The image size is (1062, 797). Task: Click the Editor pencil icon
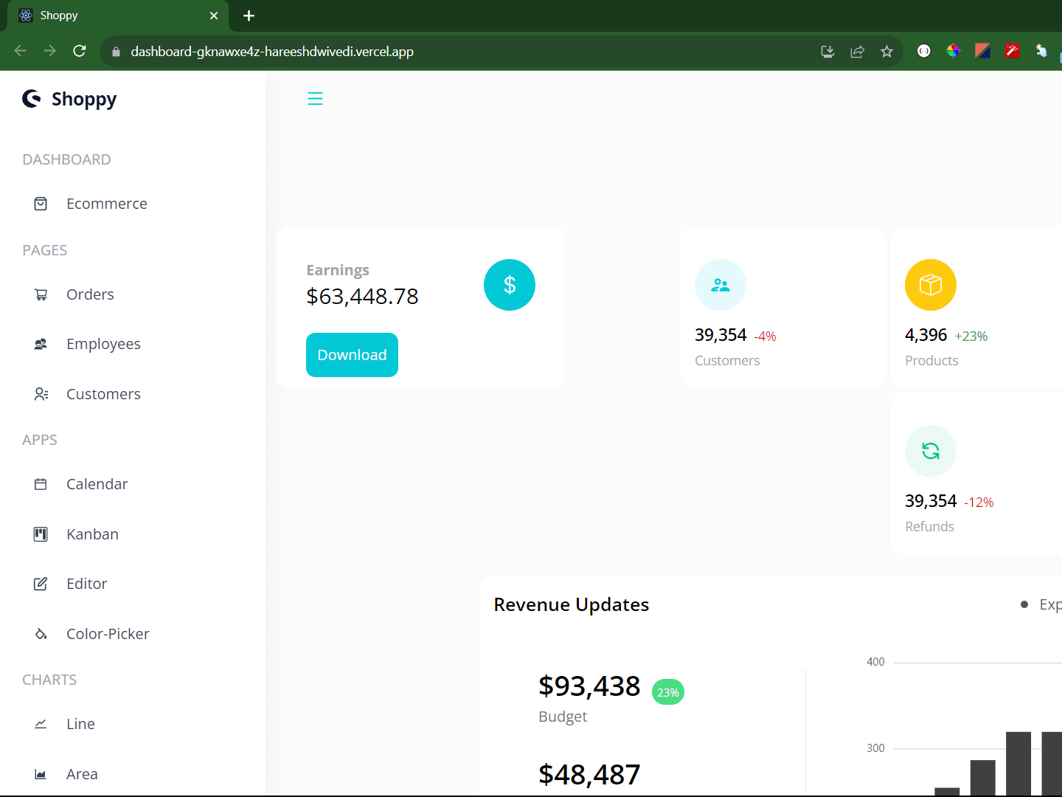(x=41, y=584)
